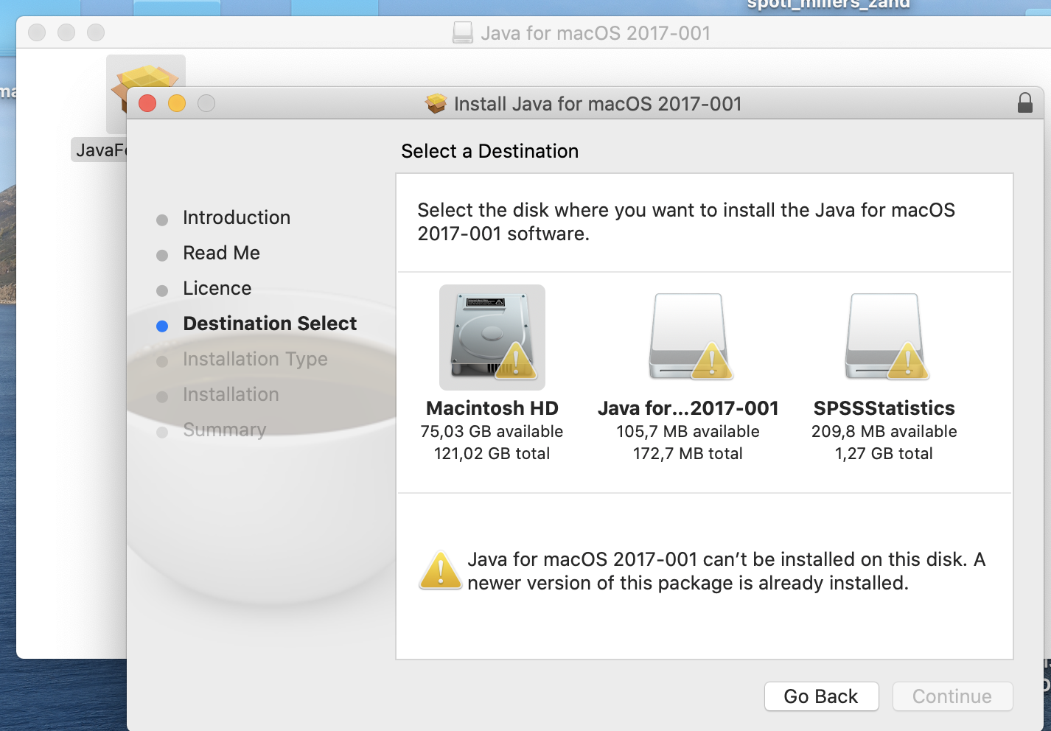Minimize the installer with the yellow button
This screenshot has height=731, width=1051.
click(x=177, y=103)
